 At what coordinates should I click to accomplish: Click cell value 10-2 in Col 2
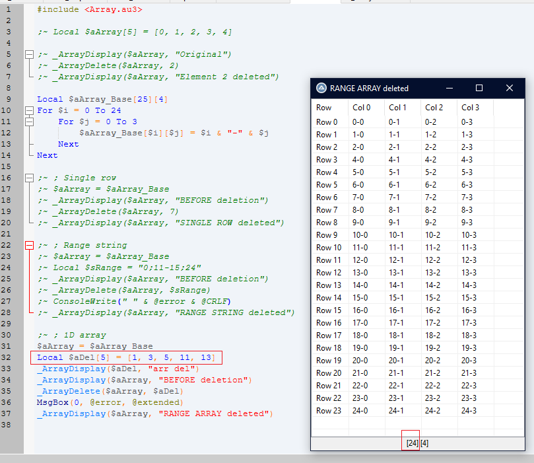click(x=432, y=235)
